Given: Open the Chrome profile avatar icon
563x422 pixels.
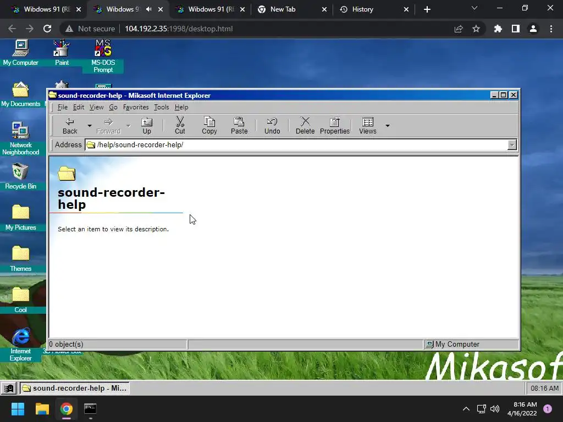Looking at the screenshot, I should [x=533, y=29].
